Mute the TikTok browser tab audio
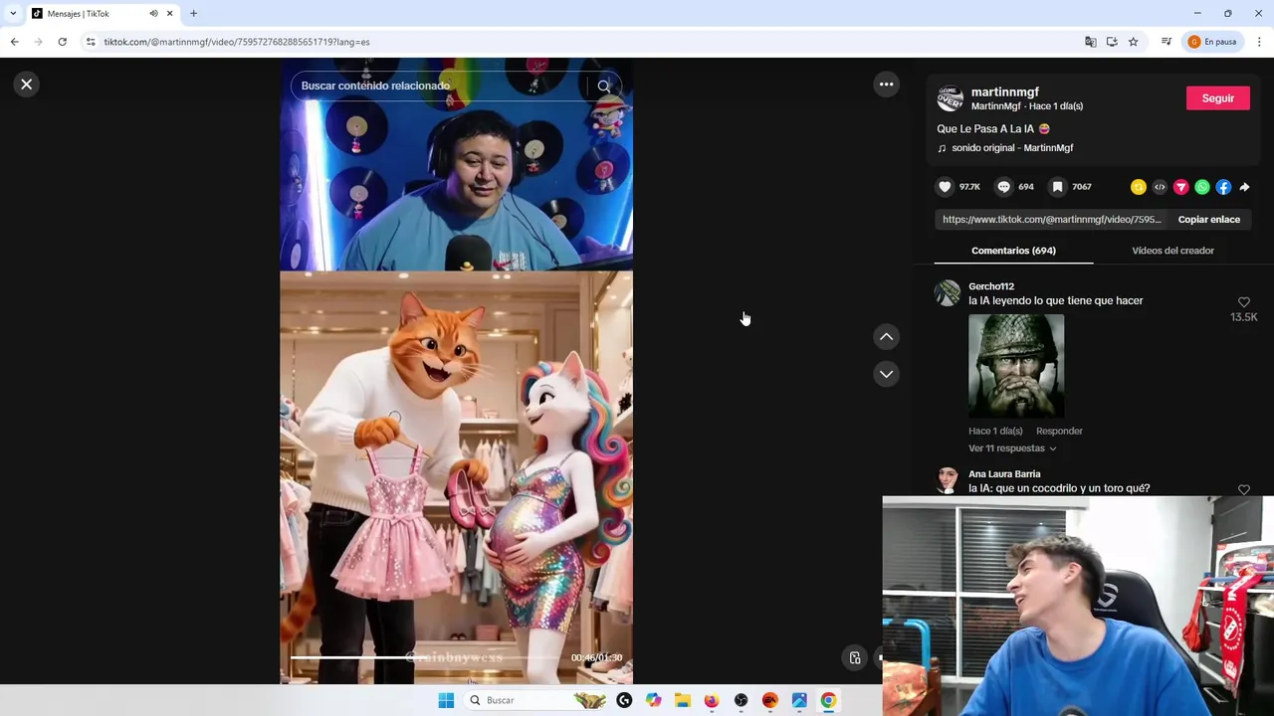The height and width of the screenshot is (716, 1274). click(x=153, y=14)
